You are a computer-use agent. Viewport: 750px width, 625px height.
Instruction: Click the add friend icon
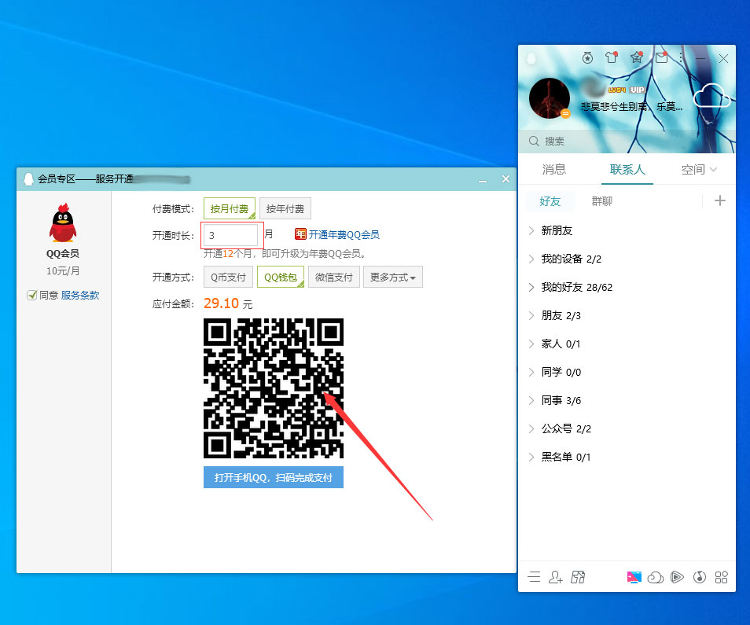(x=557, y=576)
